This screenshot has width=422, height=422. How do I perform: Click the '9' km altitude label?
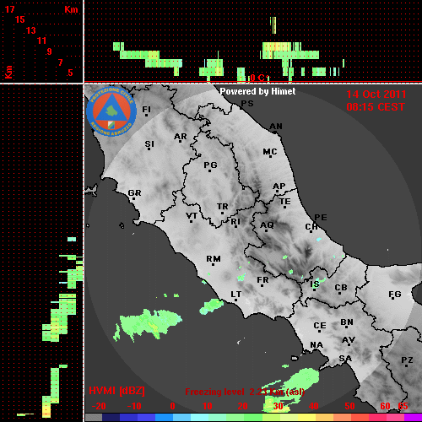tap(50, 51)
